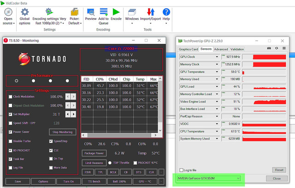Screen dimensions: 295x188
Task: Expand CPU Temperature sensor dropdown
Action: 217,131
